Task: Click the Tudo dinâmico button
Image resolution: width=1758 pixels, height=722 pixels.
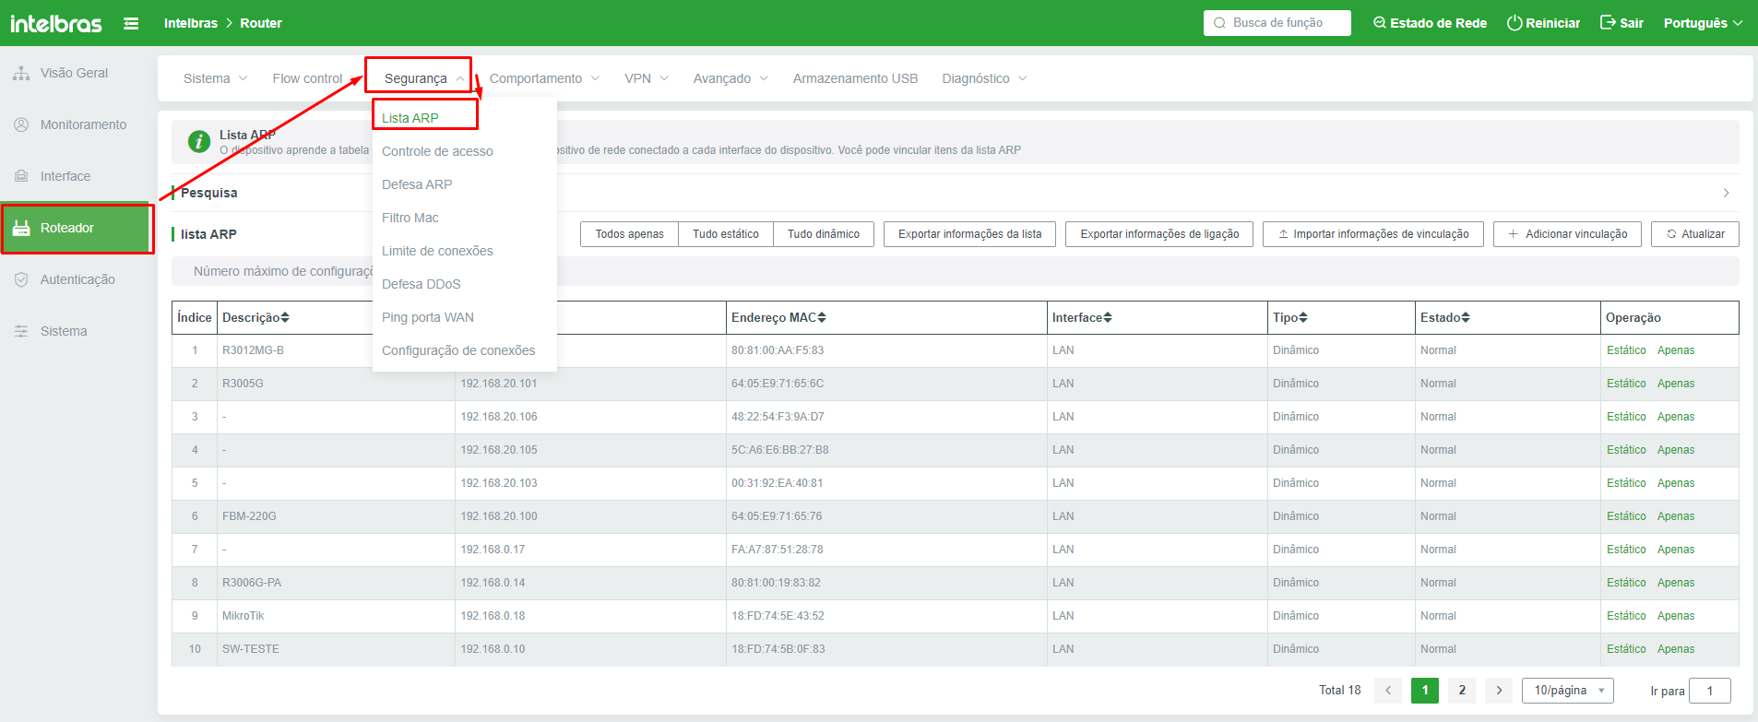Action: pos(824,234)
